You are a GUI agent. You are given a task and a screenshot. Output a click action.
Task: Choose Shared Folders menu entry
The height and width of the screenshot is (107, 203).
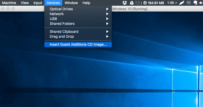pos(78,24)
